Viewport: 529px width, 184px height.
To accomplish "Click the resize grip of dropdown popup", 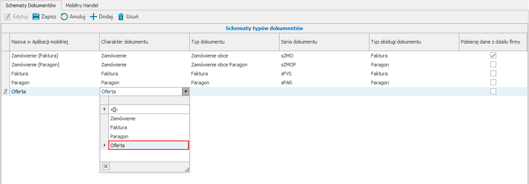I will [187, 169].
